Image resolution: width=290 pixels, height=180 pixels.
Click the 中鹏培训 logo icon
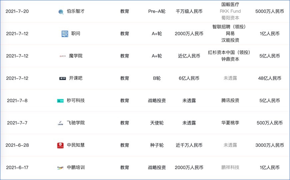[x=60, y=168]
